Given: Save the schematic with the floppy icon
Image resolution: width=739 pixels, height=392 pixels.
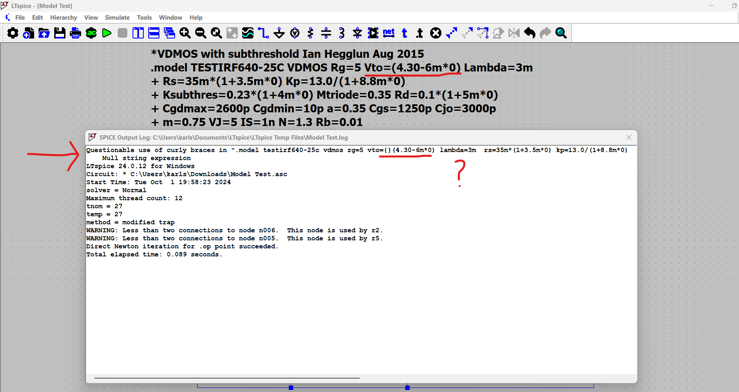Looking at the screenshot, I should click(x=60, y=33).
